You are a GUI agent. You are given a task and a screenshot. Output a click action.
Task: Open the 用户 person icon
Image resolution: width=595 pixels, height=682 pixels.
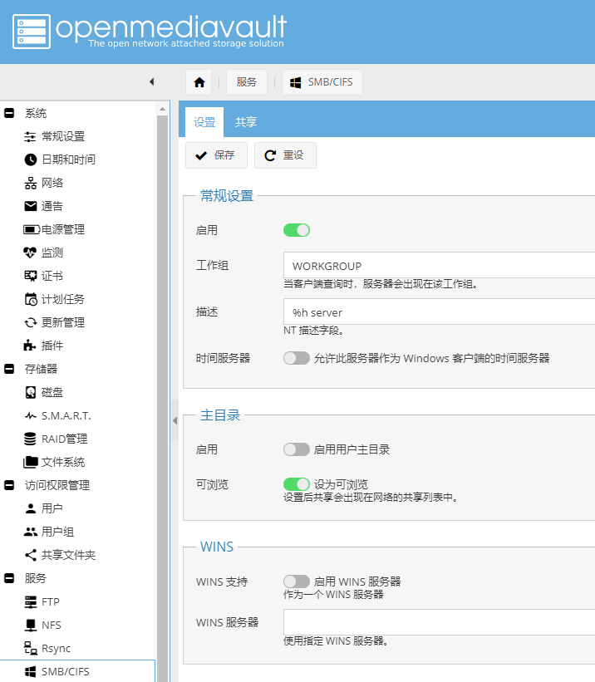[31, 508]
